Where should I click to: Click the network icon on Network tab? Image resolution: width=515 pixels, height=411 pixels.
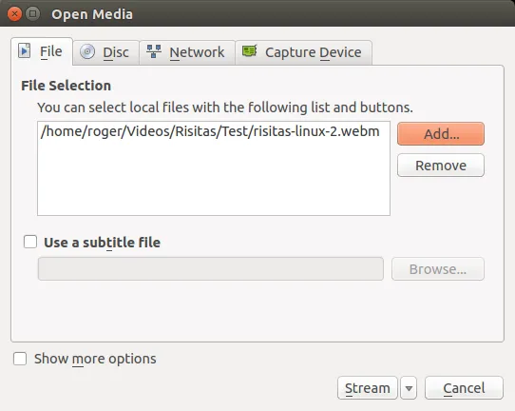(153, 51)
